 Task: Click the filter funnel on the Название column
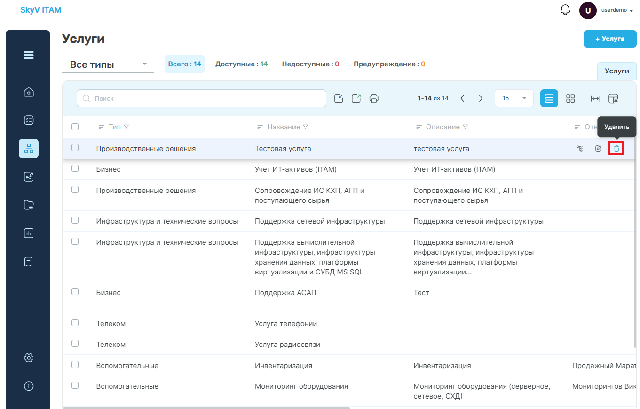point(305,127)
